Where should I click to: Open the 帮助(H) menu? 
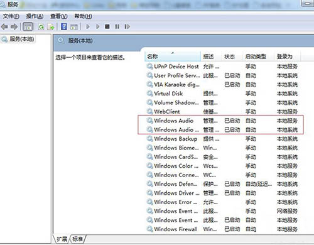[x=84, y=16]
